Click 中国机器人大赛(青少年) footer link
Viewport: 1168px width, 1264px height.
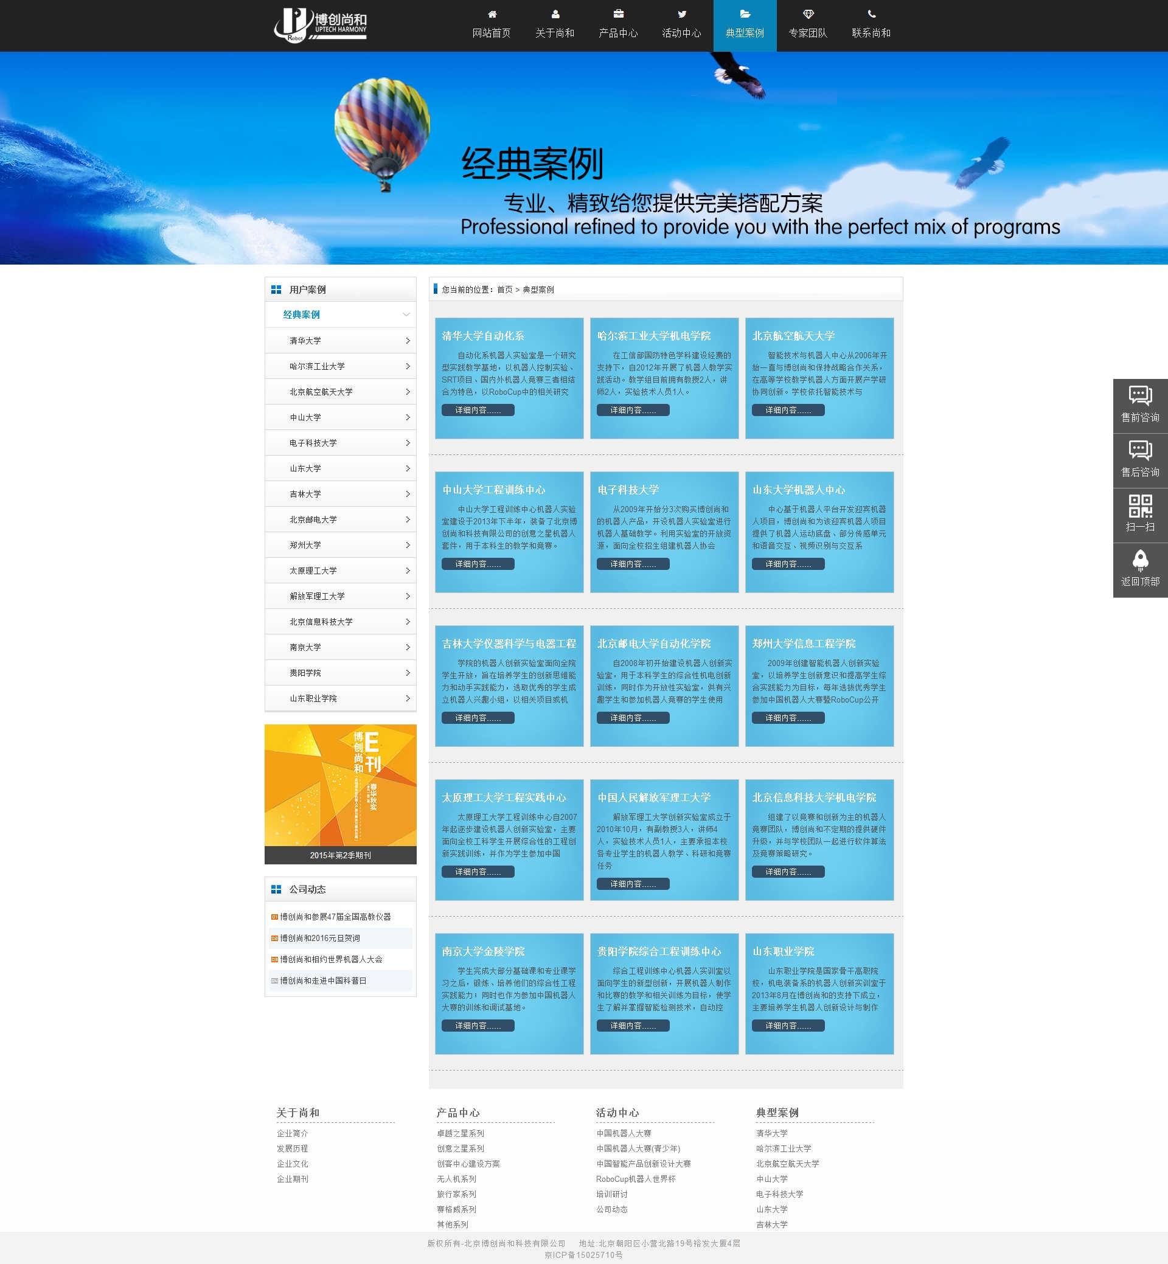click(638, 1149)
